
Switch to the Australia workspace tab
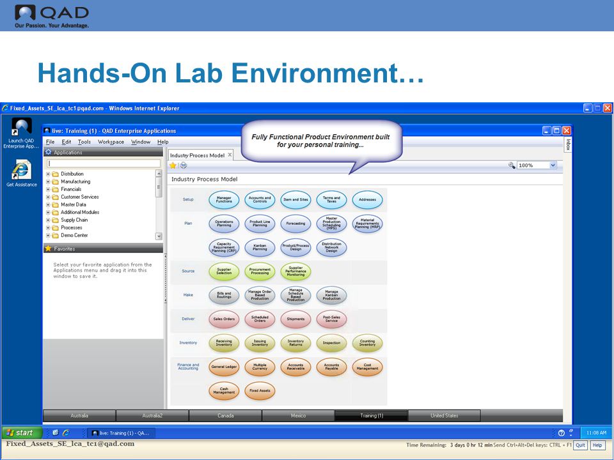79,415
